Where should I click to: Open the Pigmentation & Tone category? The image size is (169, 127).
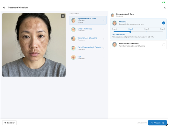[88, 20]
